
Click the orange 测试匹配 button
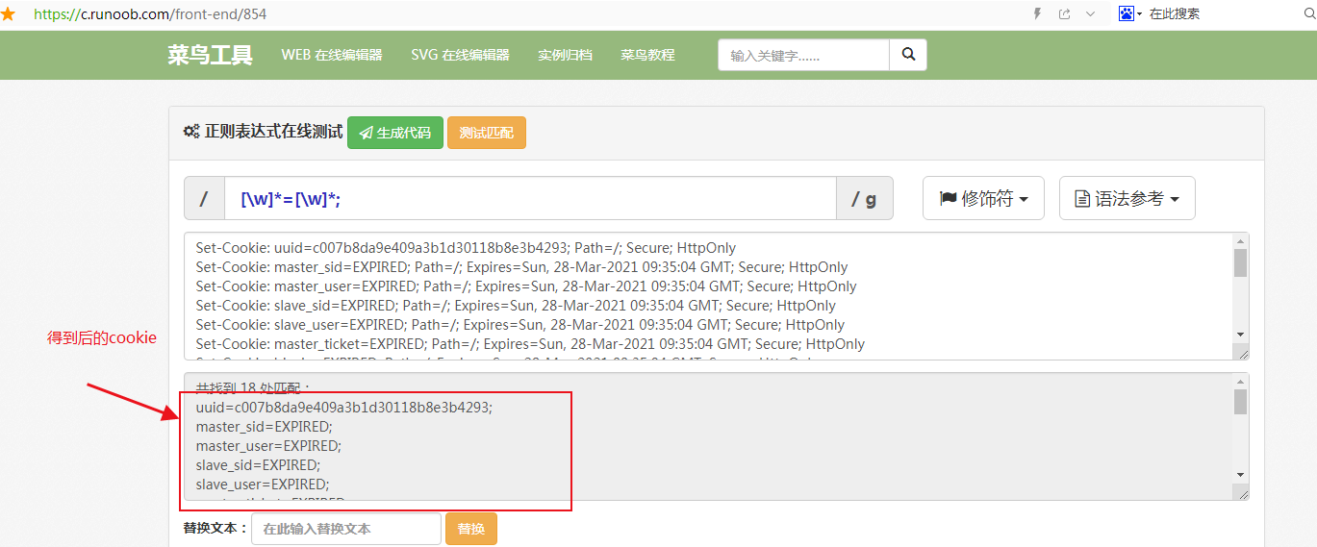tap(487, 133)
